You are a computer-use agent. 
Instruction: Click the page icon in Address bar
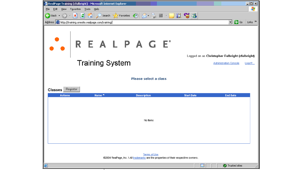coord(58,22)
